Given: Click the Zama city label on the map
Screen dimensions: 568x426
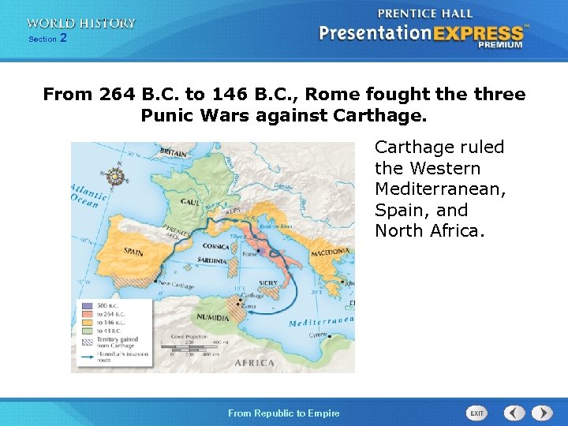Looking at the screenshot, I should pos(248,306).
